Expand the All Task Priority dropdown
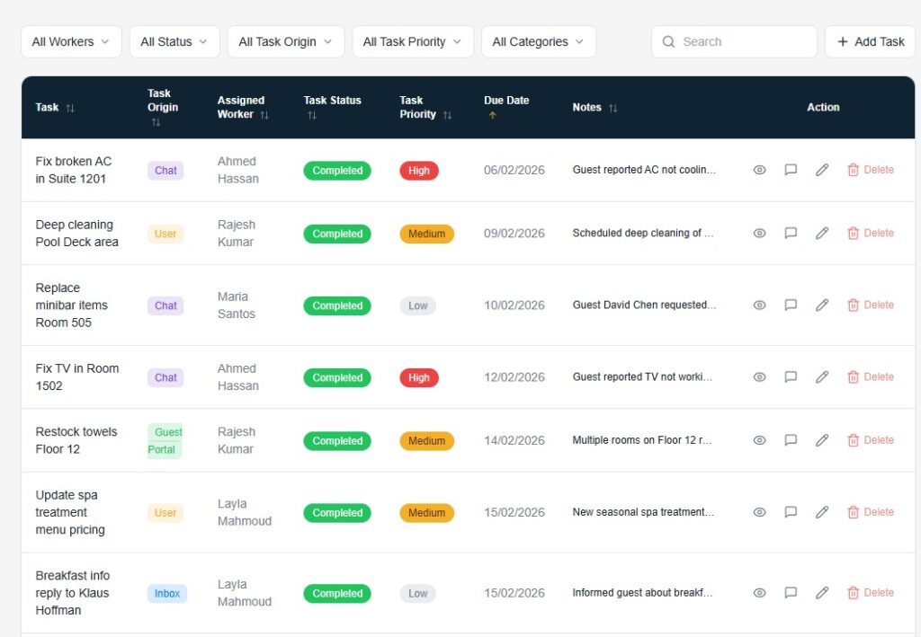 [412, 41]
